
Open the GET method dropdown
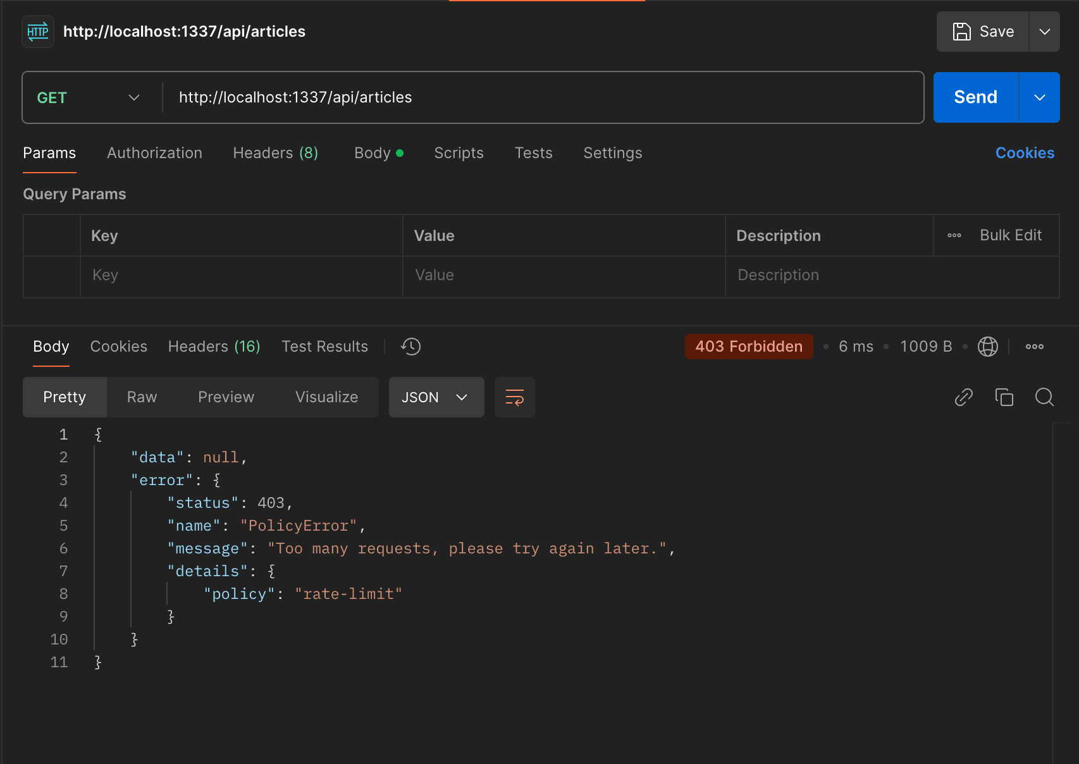point(89,97)
